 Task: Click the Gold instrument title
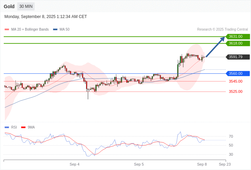point(9,6)
